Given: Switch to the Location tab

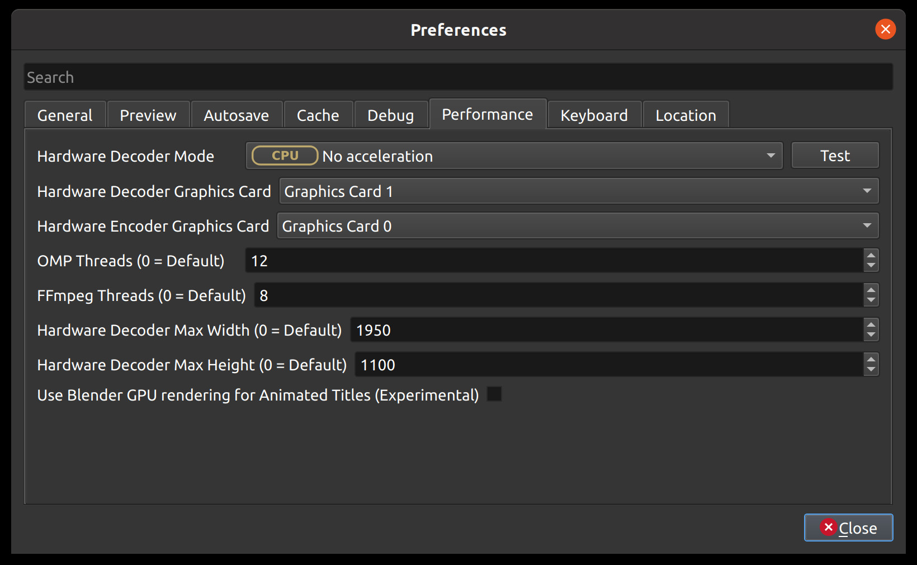Looking at the screenshot, I should click(686, 115).
